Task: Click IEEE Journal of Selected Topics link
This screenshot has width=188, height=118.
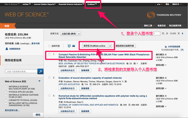Action: (92, 63)
